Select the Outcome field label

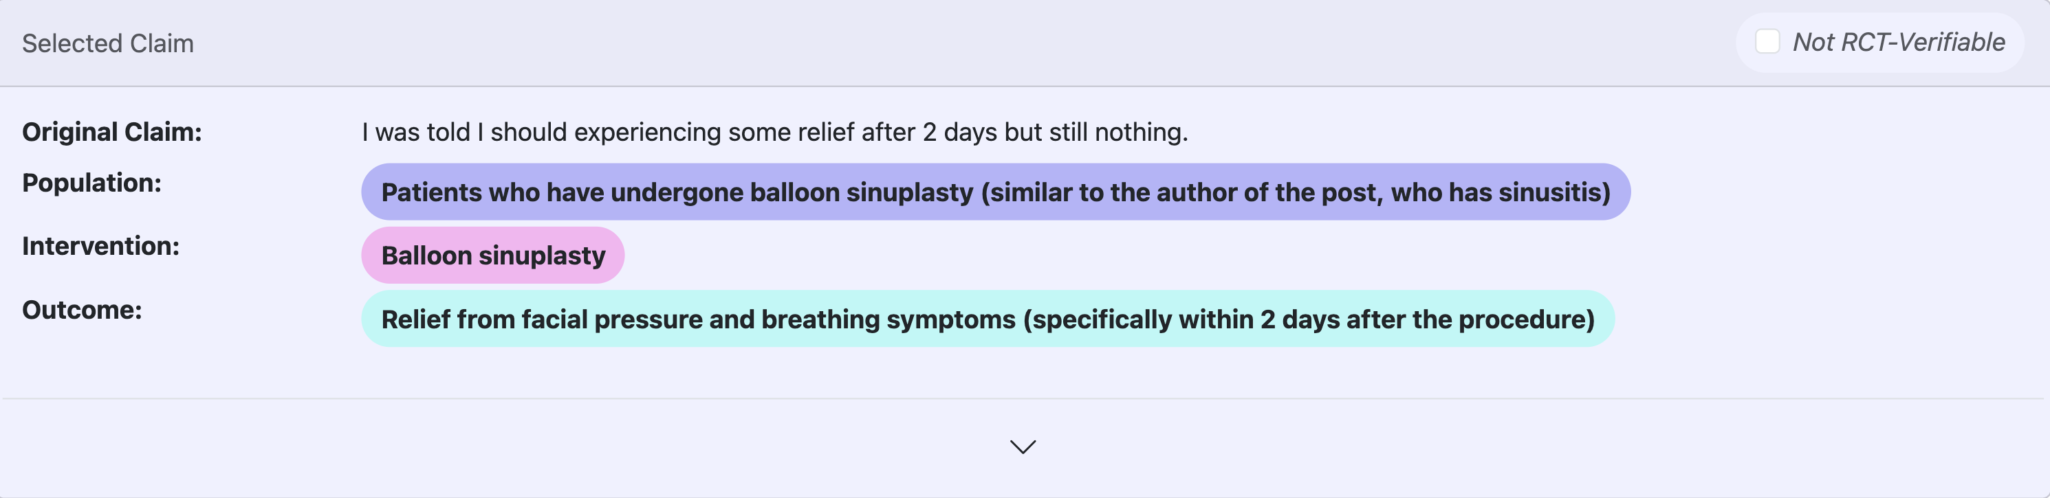click(x=82, y=310)
